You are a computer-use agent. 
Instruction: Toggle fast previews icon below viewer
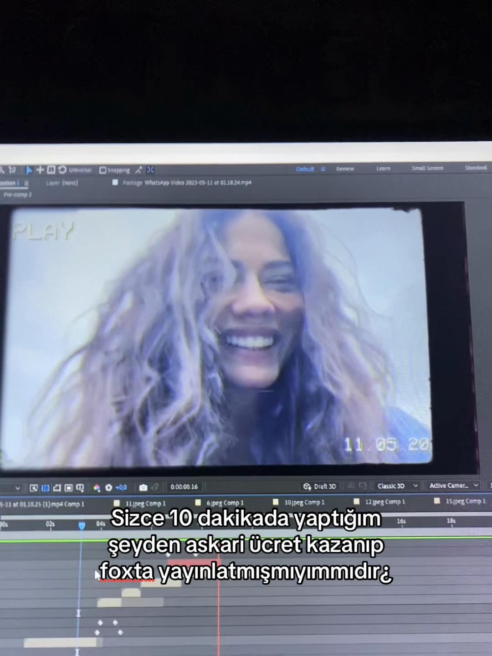pyautogui.click(x=34, y=488)
